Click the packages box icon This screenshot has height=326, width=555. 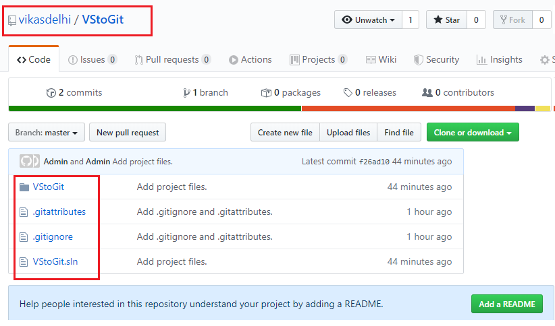pos(266,93)
